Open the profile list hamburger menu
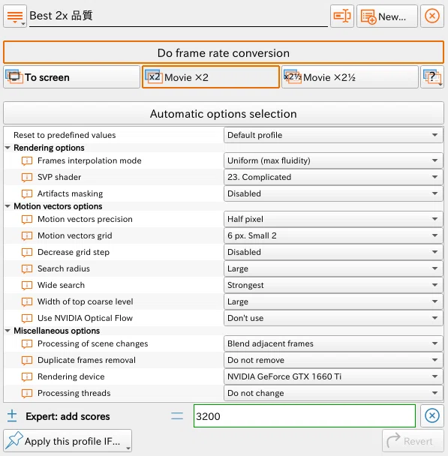 [x=15, y=16]
